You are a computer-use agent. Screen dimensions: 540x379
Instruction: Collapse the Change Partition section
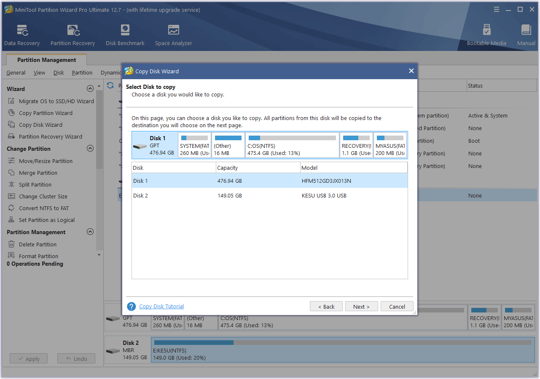pos(90,148)
